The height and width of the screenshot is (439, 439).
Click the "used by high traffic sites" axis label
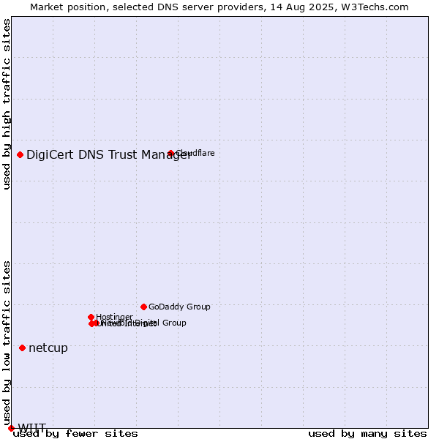[6, 104]
